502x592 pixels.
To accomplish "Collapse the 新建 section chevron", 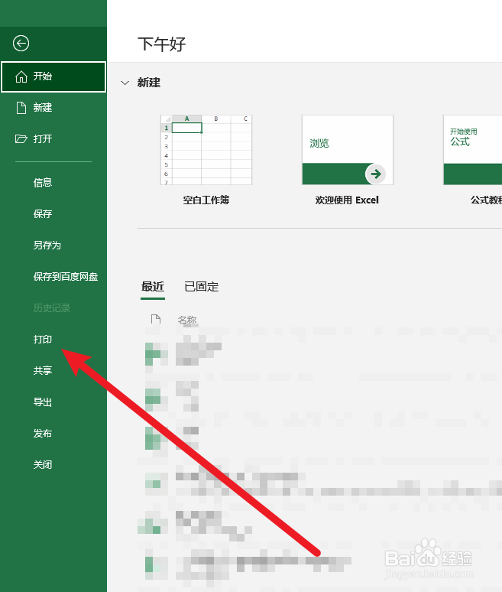I will tap(125, 83).
